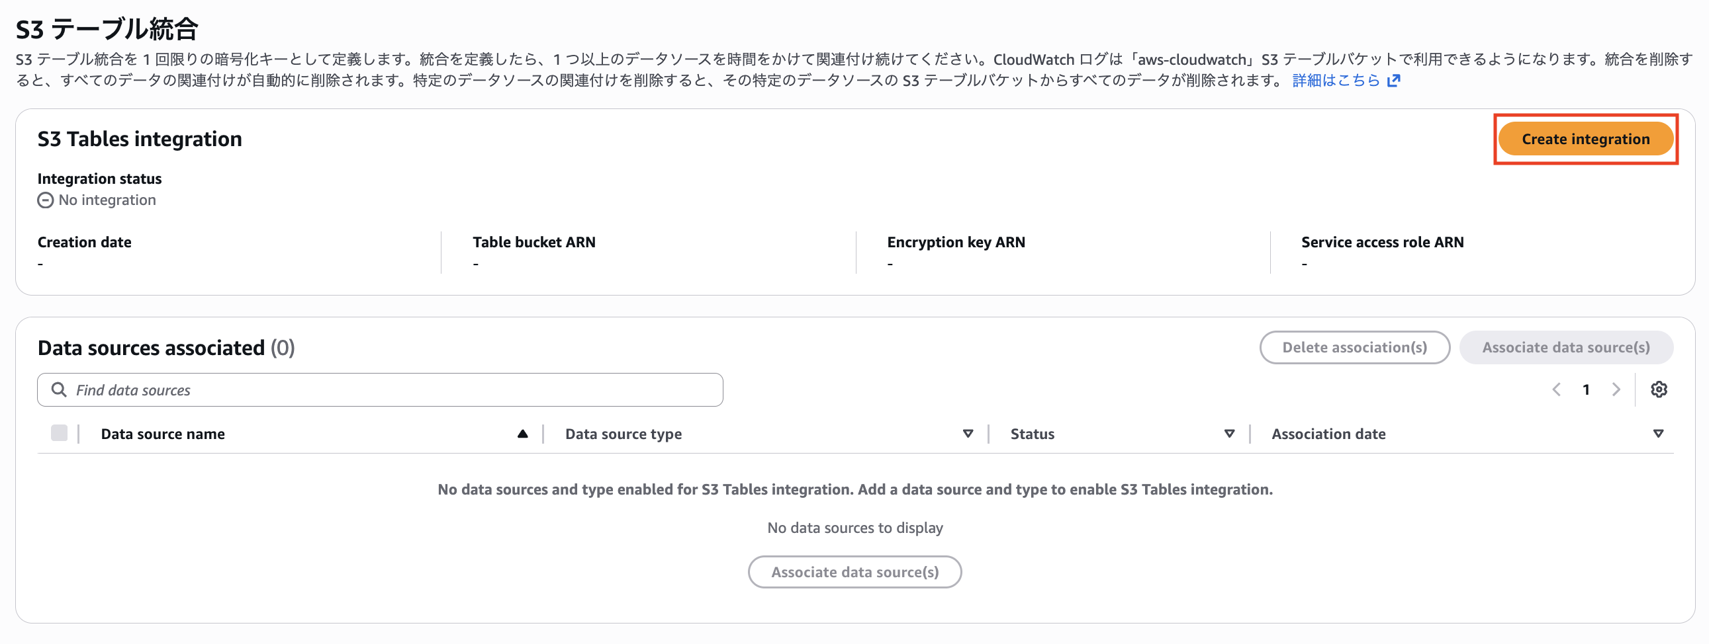Click the Status column header
This screenshot has width=1709, height=644.
[1033, 434]
